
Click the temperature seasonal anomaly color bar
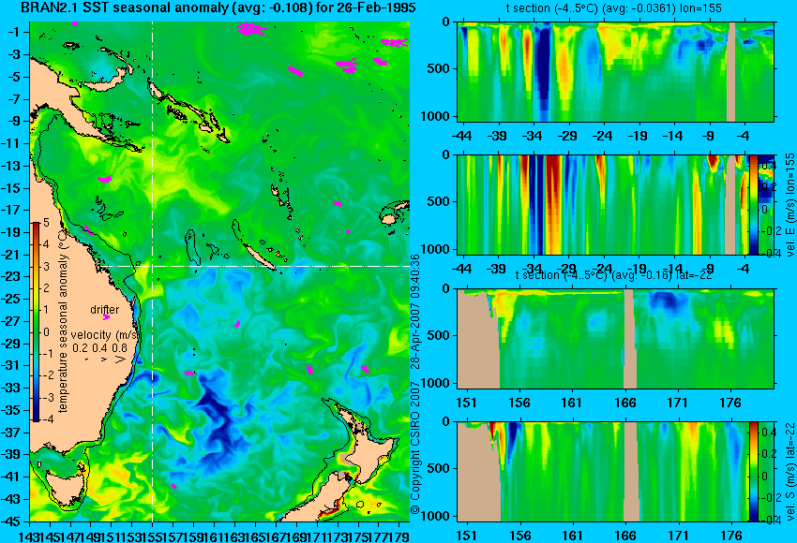point(36,322)
